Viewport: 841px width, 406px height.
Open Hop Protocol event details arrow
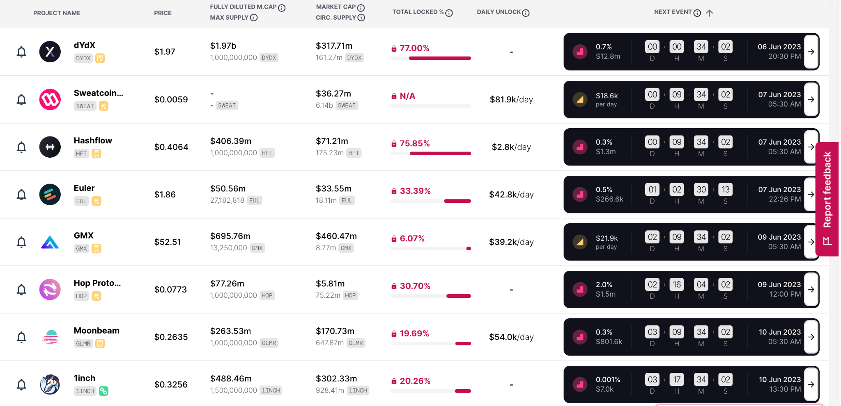click(x=811, y=289)
